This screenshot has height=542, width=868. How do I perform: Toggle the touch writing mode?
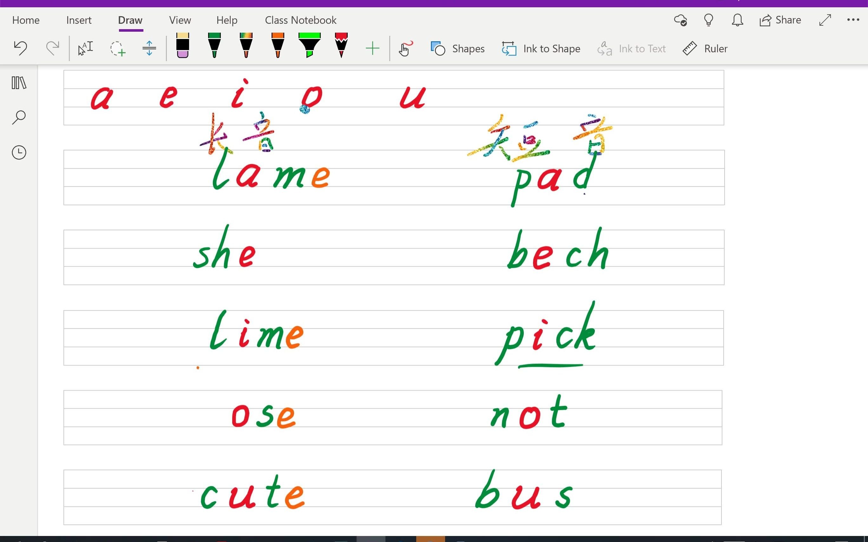tap(405, 48)
